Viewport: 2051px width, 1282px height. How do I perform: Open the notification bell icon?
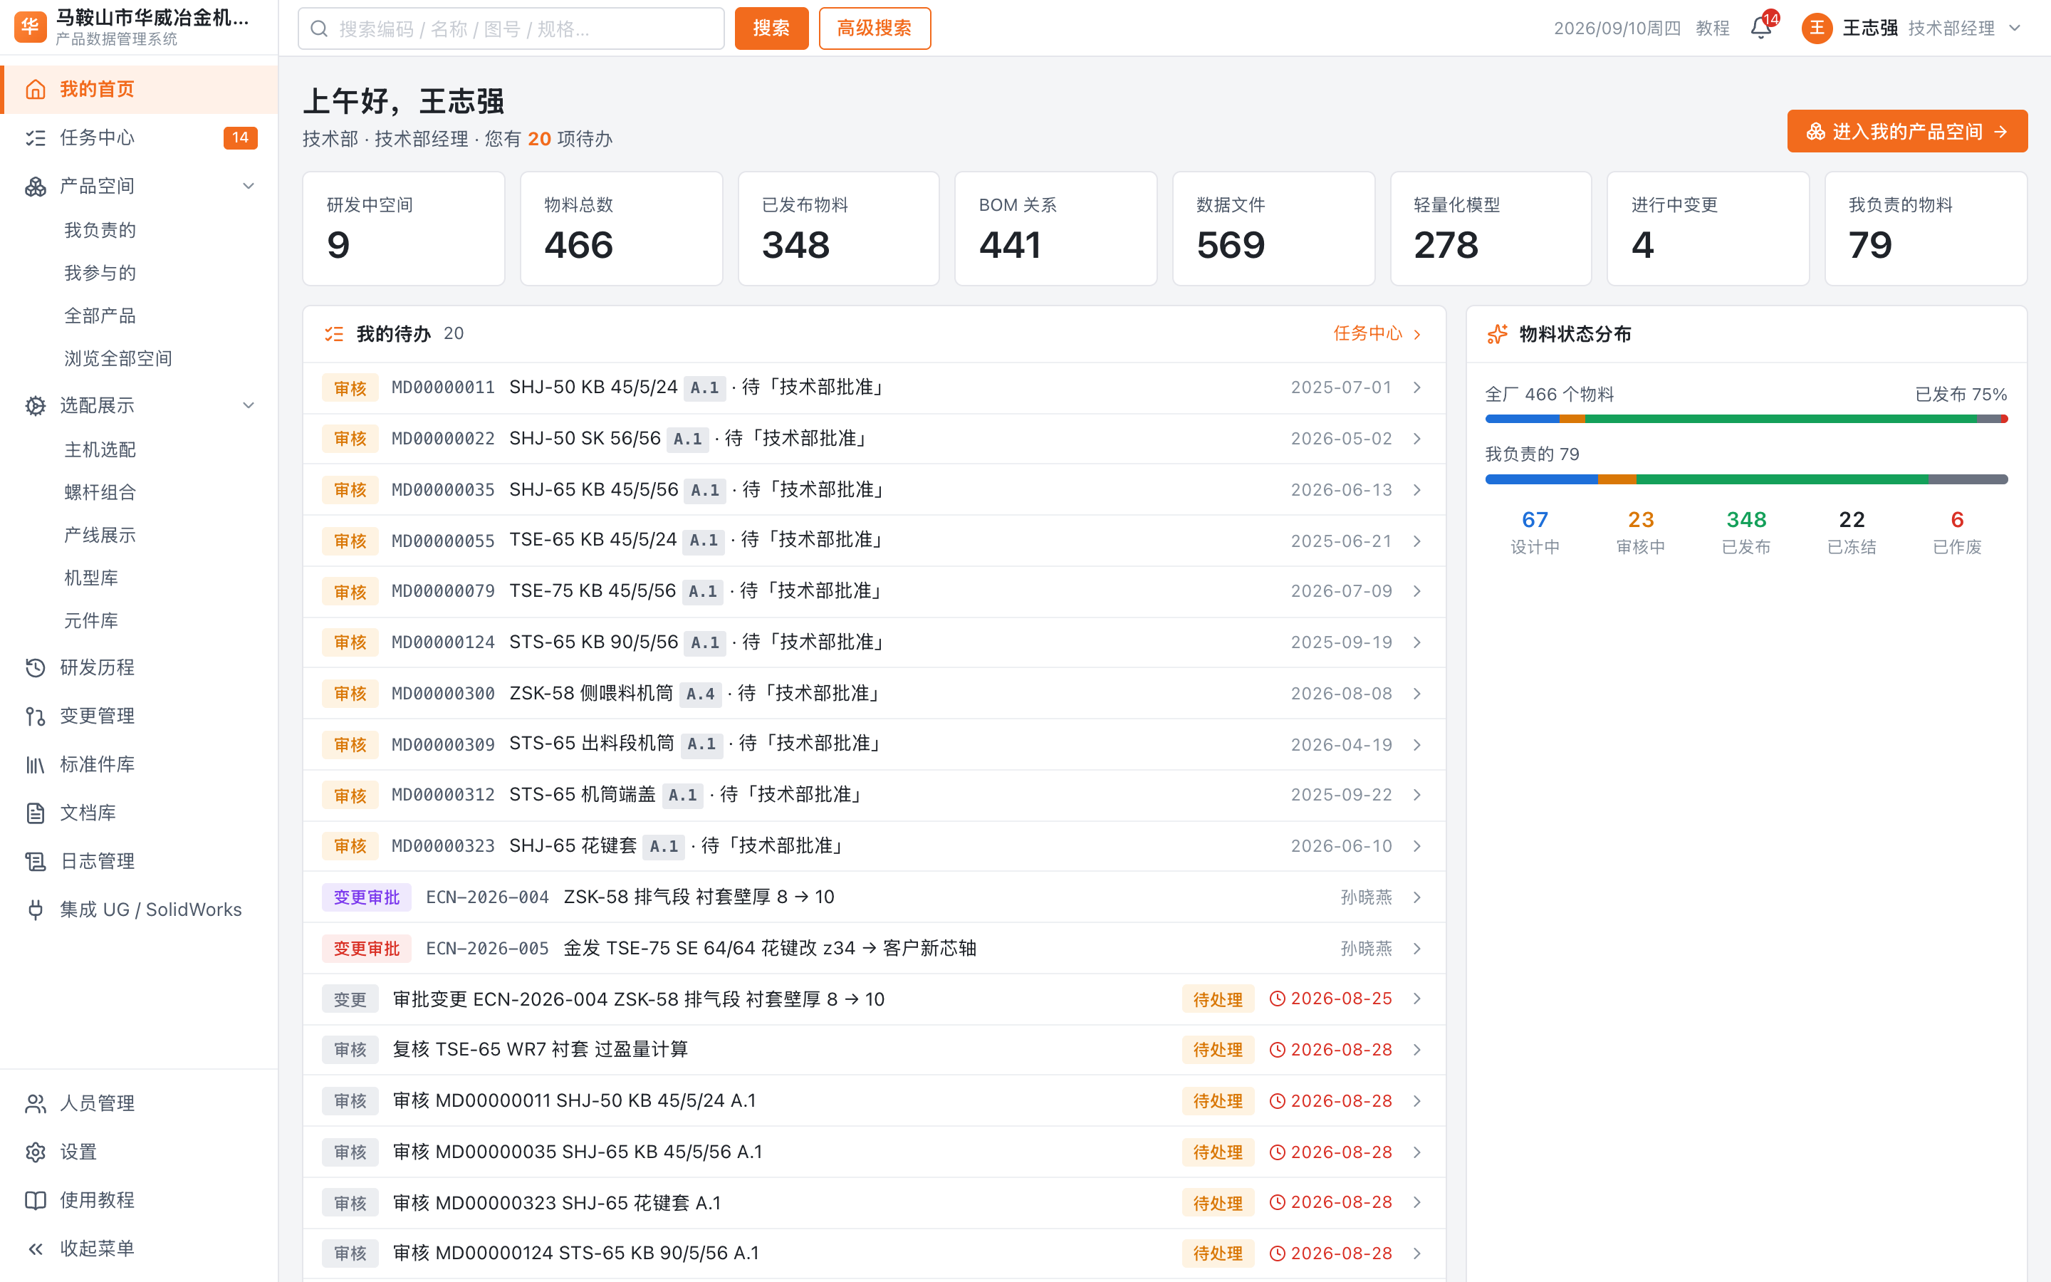[x=1760, y=28]
